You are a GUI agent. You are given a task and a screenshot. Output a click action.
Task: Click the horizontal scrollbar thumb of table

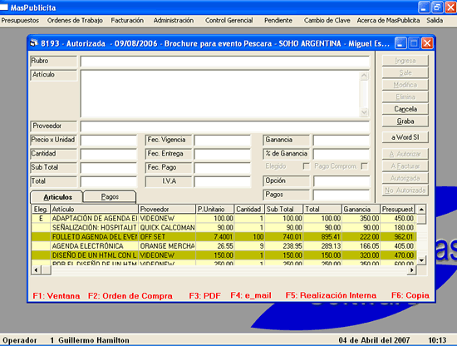click(46, 270)
